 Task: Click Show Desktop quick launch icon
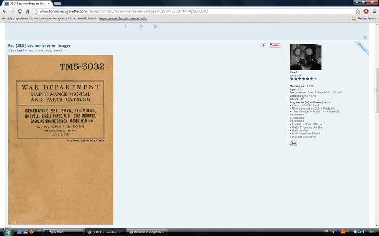pos(19,232)
